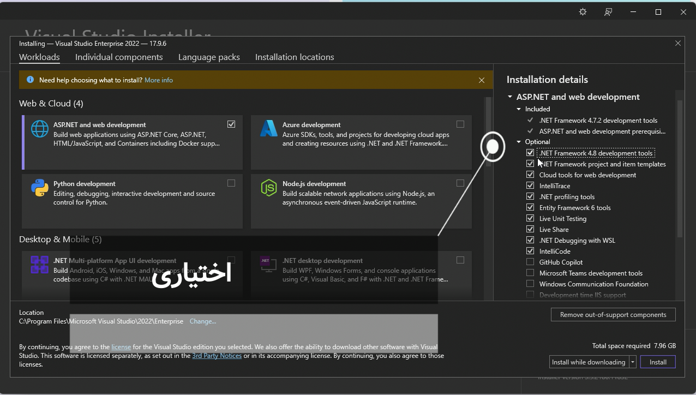Collapse ASP.NET and web development details
This screenshot has height=395, width=696.
[x=510, y=97]
